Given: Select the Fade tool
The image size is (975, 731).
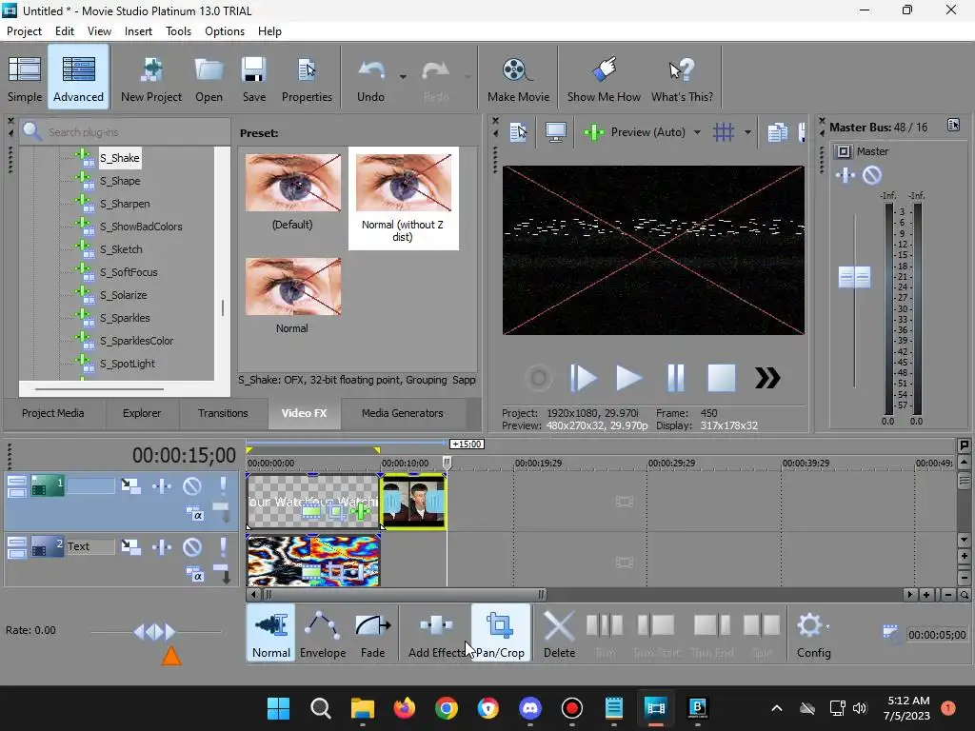Looking at the screenshot, I should (x=372, y=633).
